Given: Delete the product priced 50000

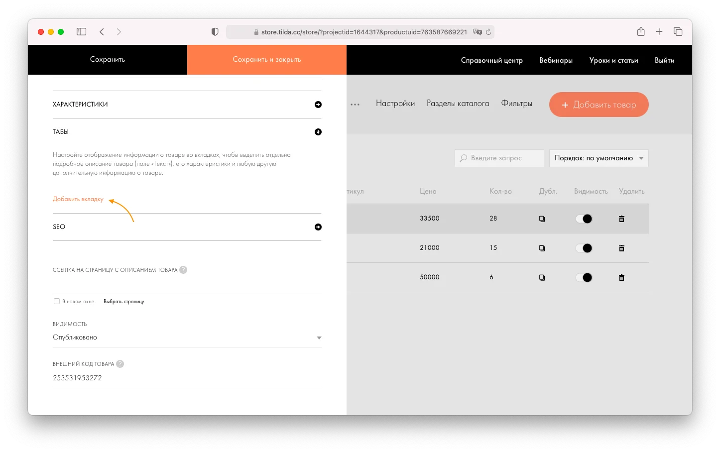Looking at the screenshot, I should pos(621,277).
